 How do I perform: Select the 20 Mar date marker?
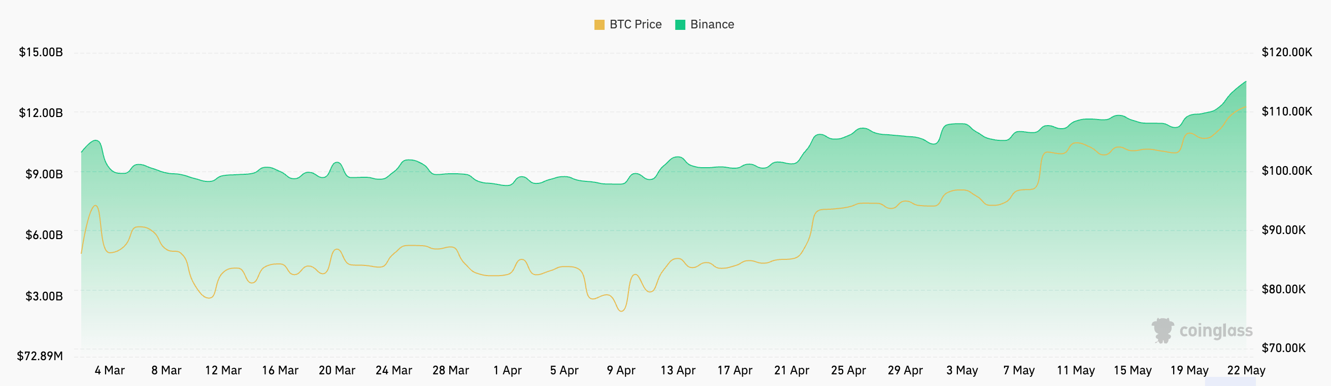[x=337, y=370]
